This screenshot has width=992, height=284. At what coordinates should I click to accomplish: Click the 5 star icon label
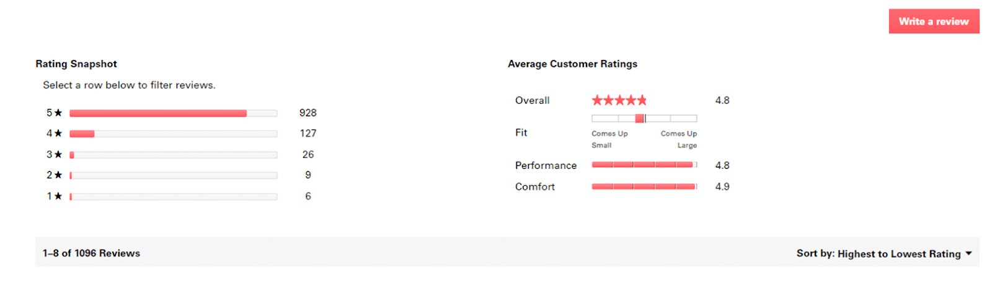point(55,113)
